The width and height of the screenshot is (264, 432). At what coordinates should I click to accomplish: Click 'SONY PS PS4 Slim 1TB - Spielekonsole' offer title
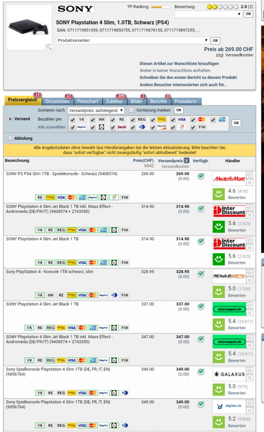click(61, 174)
